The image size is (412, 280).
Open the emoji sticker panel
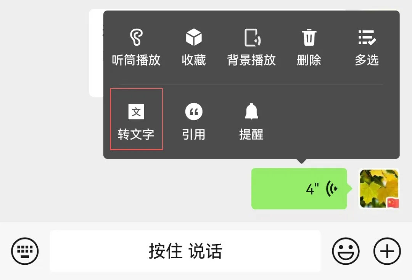click(x=346, y=251)
